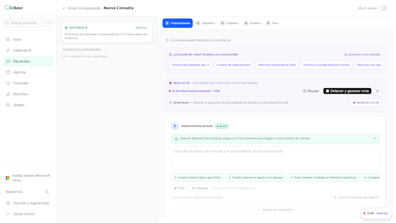Click Redactar con IA button

click(x=366, y=103)
